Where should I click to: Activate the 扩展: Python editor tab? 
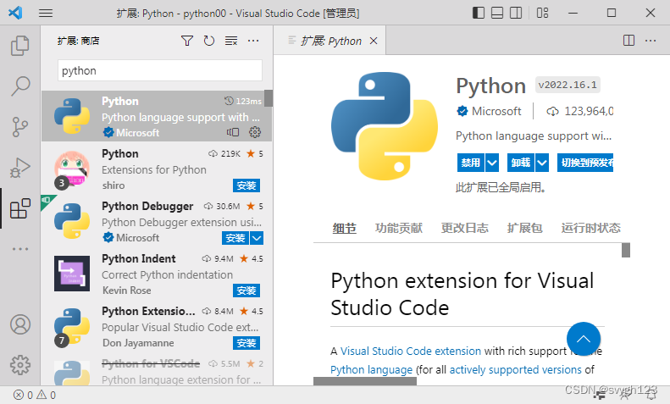point(329,41)
